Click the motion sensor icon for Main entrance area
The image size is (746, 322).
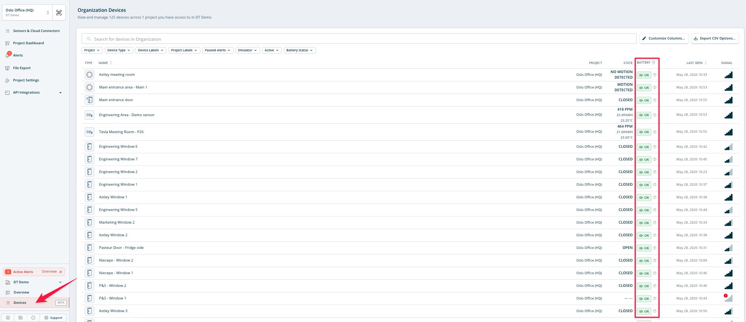pyautogui.click(x=89, y=87)
